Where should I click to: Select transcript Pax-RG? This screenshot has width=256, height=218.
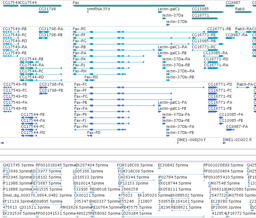click(79, 41)
